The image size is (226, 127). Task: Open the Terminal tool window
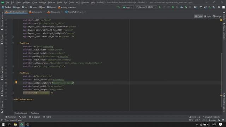pyautogui.click(x=10, y=117)
